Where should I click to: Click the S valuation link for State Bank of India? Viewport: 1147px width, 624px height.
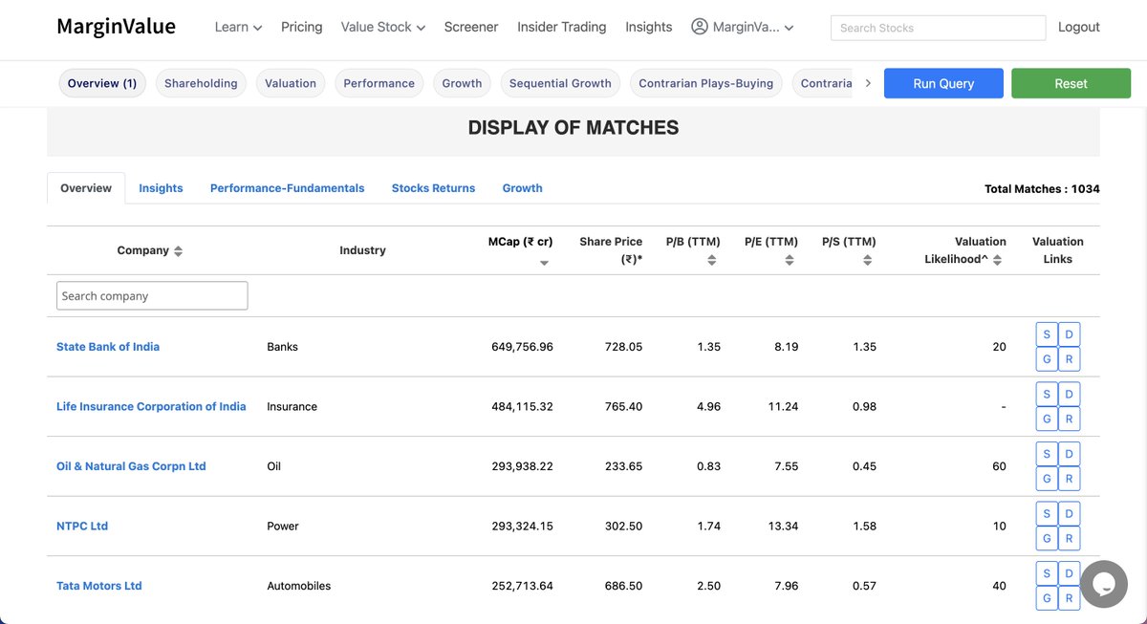[x=1047, y=334]
